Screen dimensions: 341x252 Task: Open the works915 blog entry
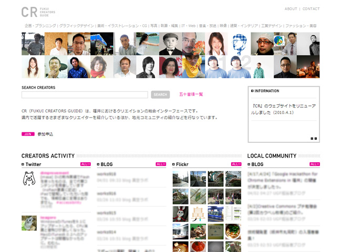[106, 213]
